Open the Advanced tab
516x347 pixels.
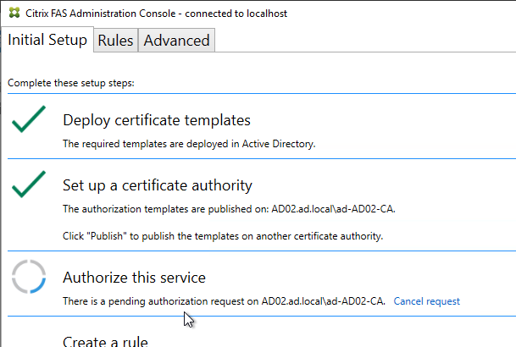click(x=176, y=41)
